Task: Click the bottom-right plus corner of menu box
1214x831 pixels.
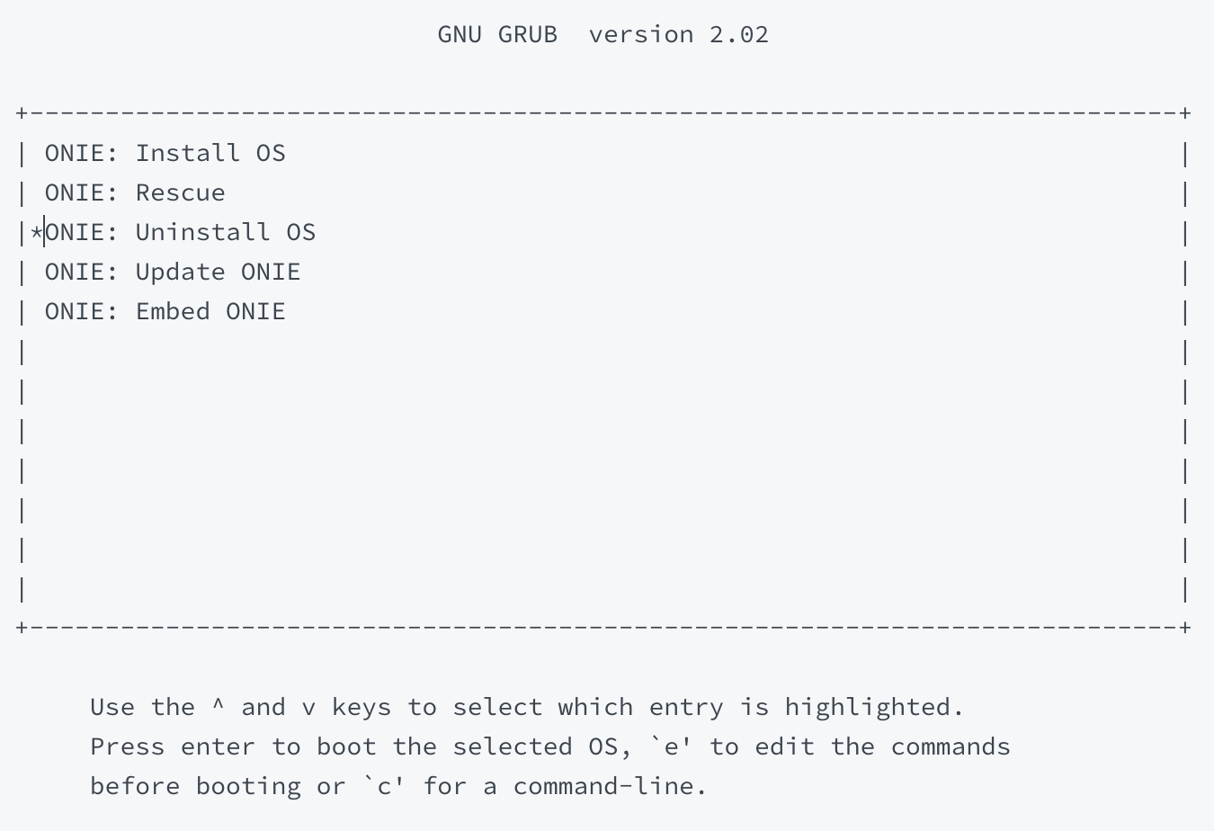Action: click(x=1186, y=627)
